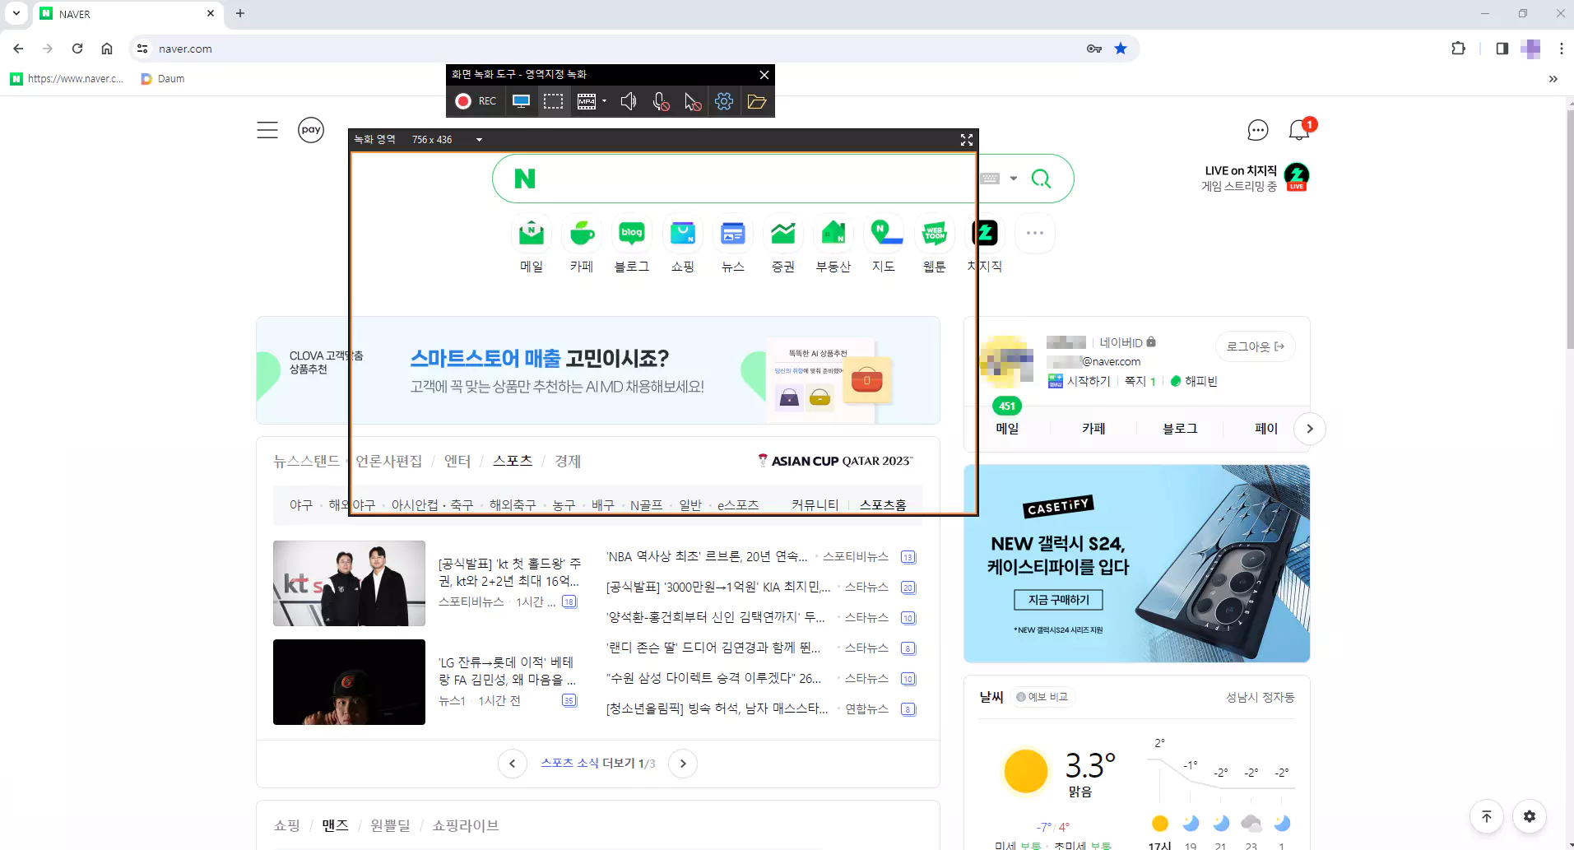Image resolution: width=1574 pixels, height=850 pixels.
Task: Expand the search autocomplete arrow
Action: [1014, 179]
